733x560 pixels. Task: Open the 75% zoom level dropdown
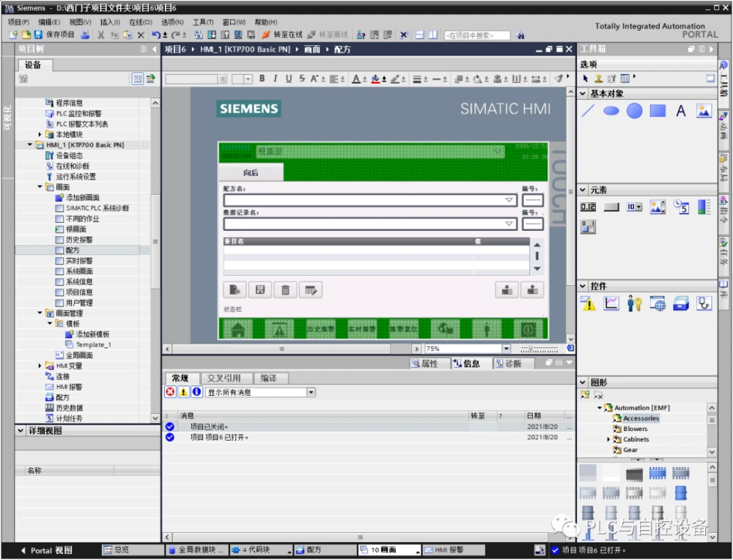pos(507,349)
